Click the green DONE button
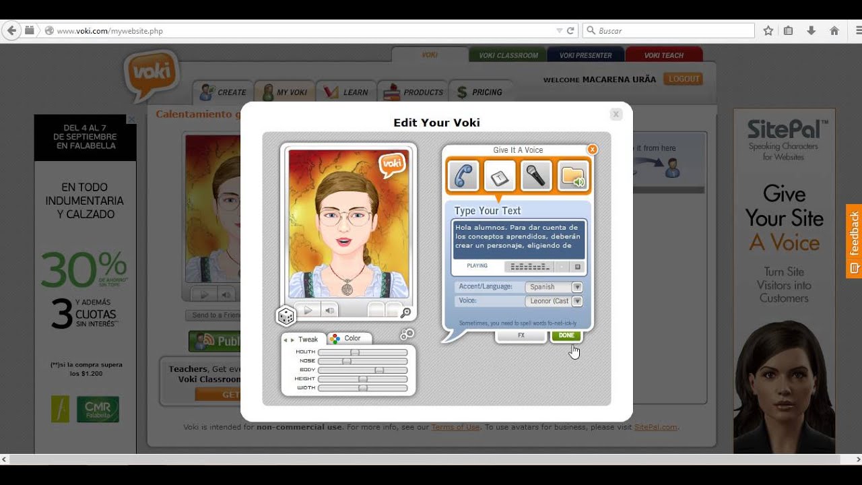Screen dimensions: 862x485 (566, 335)
